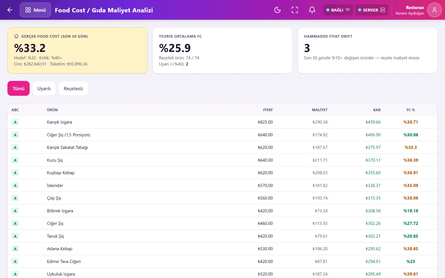The width and height of the screenshot is (445, 278).
Task: Check the BAĞLI connection status badge
Action: click(x=338, y=10)
